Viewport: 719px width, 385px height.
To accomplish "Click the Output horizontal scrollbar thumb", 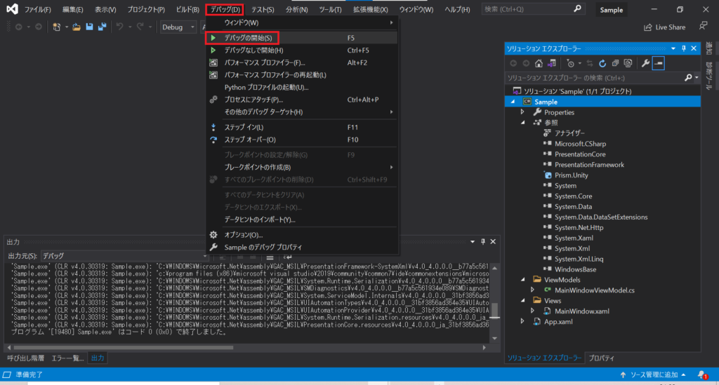I will pyautogui.click(x=124, y=347).
